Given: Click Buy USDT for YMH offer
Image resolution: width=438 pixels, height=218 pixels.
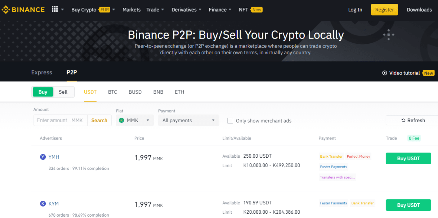Looking at the screenshot, I should (x=408, y=158).
